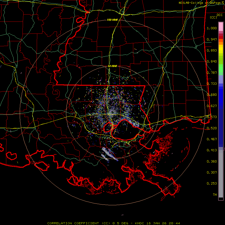Click the bright green color bar segment

click(x=221, y=68)
